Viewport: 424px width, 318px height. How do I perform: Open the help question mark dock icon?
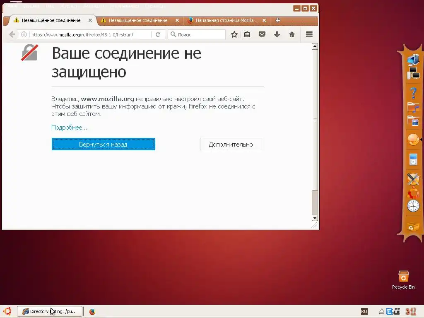tap(413, 93)
